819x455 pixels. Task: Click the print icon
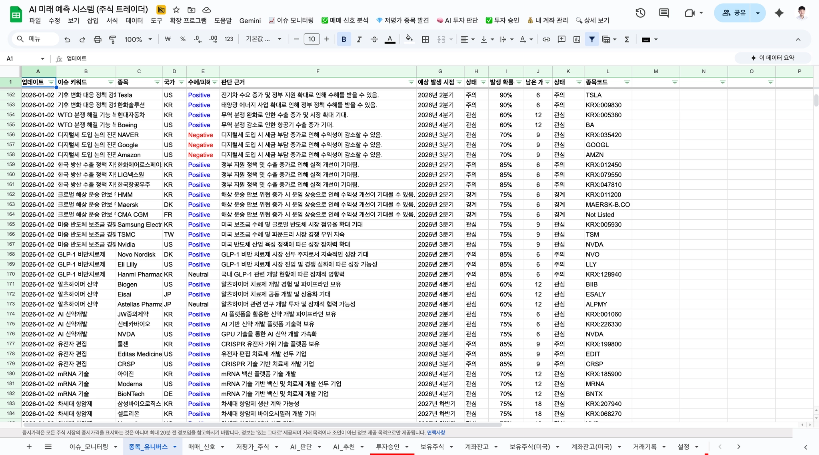[x=97, y=39]
